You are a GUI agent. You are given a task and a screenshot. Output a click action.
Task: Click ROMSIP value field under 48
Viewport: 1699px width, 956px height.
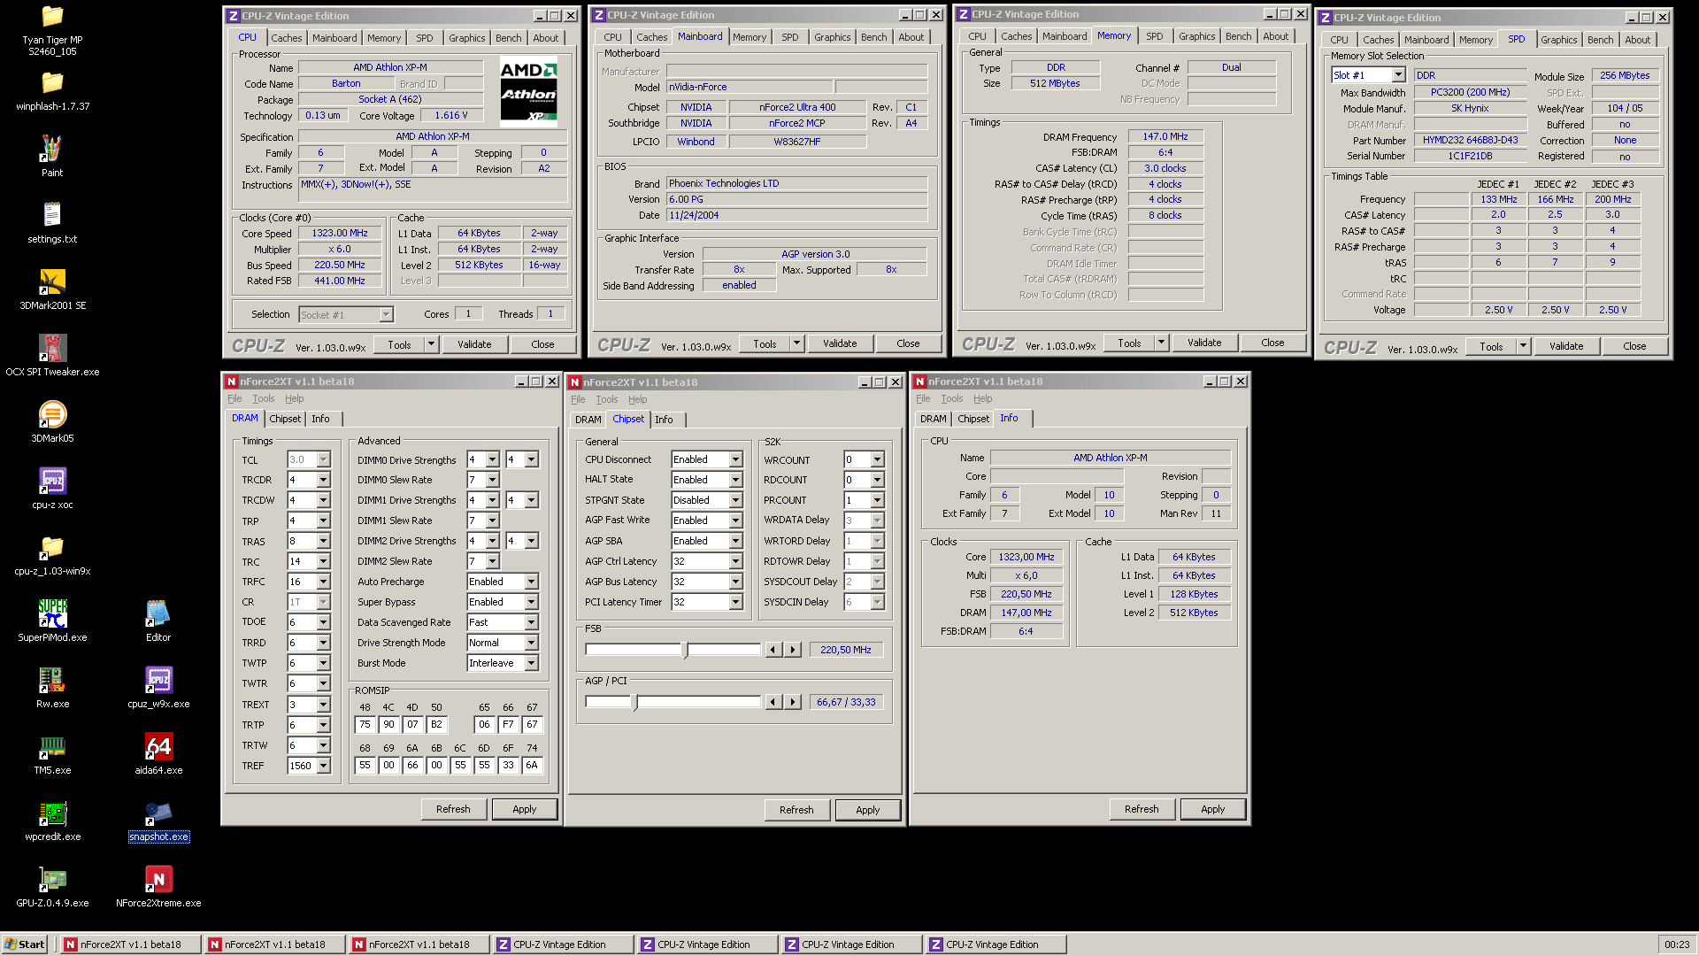coord(365,724)
